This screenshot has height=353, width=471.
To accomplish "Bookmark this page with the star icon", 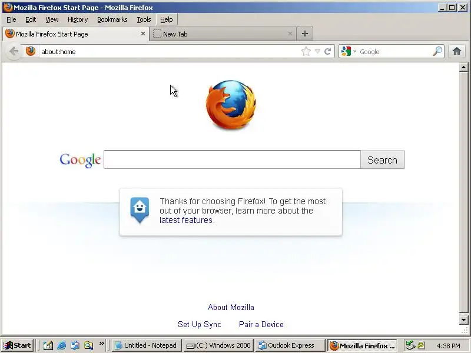I will pyautogui.click(x=306, y=51).
